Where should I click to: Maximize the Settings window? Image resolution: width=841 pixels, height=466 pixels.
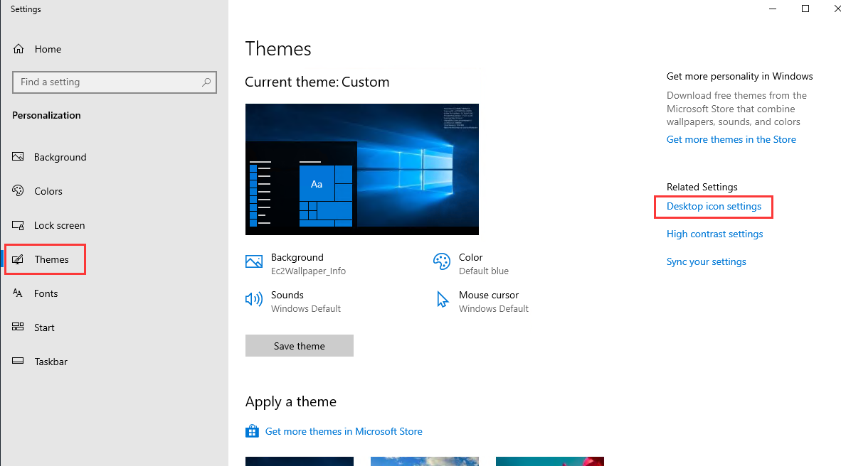805,9
